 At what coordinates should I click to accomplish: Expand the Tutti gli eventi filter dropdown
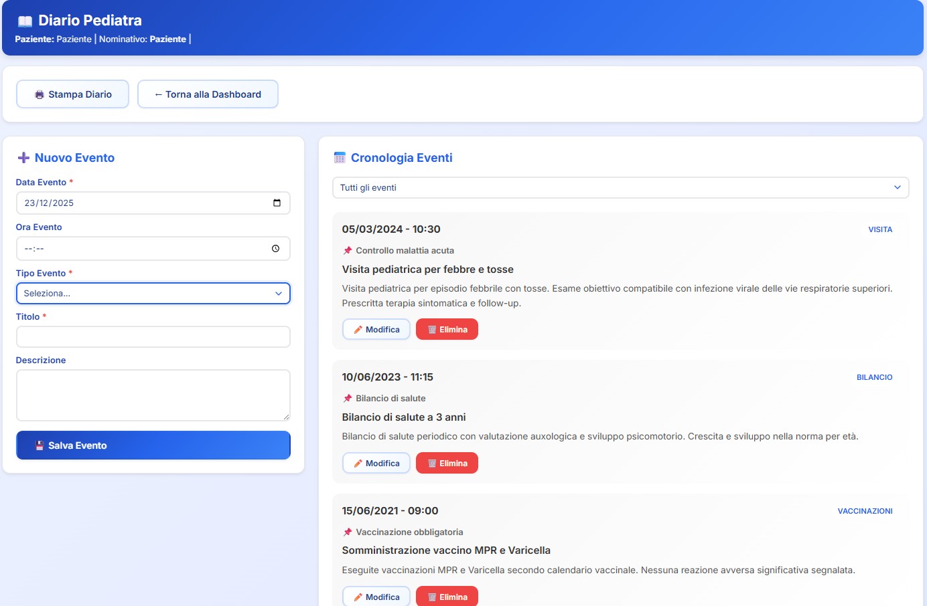pos(620,188)
